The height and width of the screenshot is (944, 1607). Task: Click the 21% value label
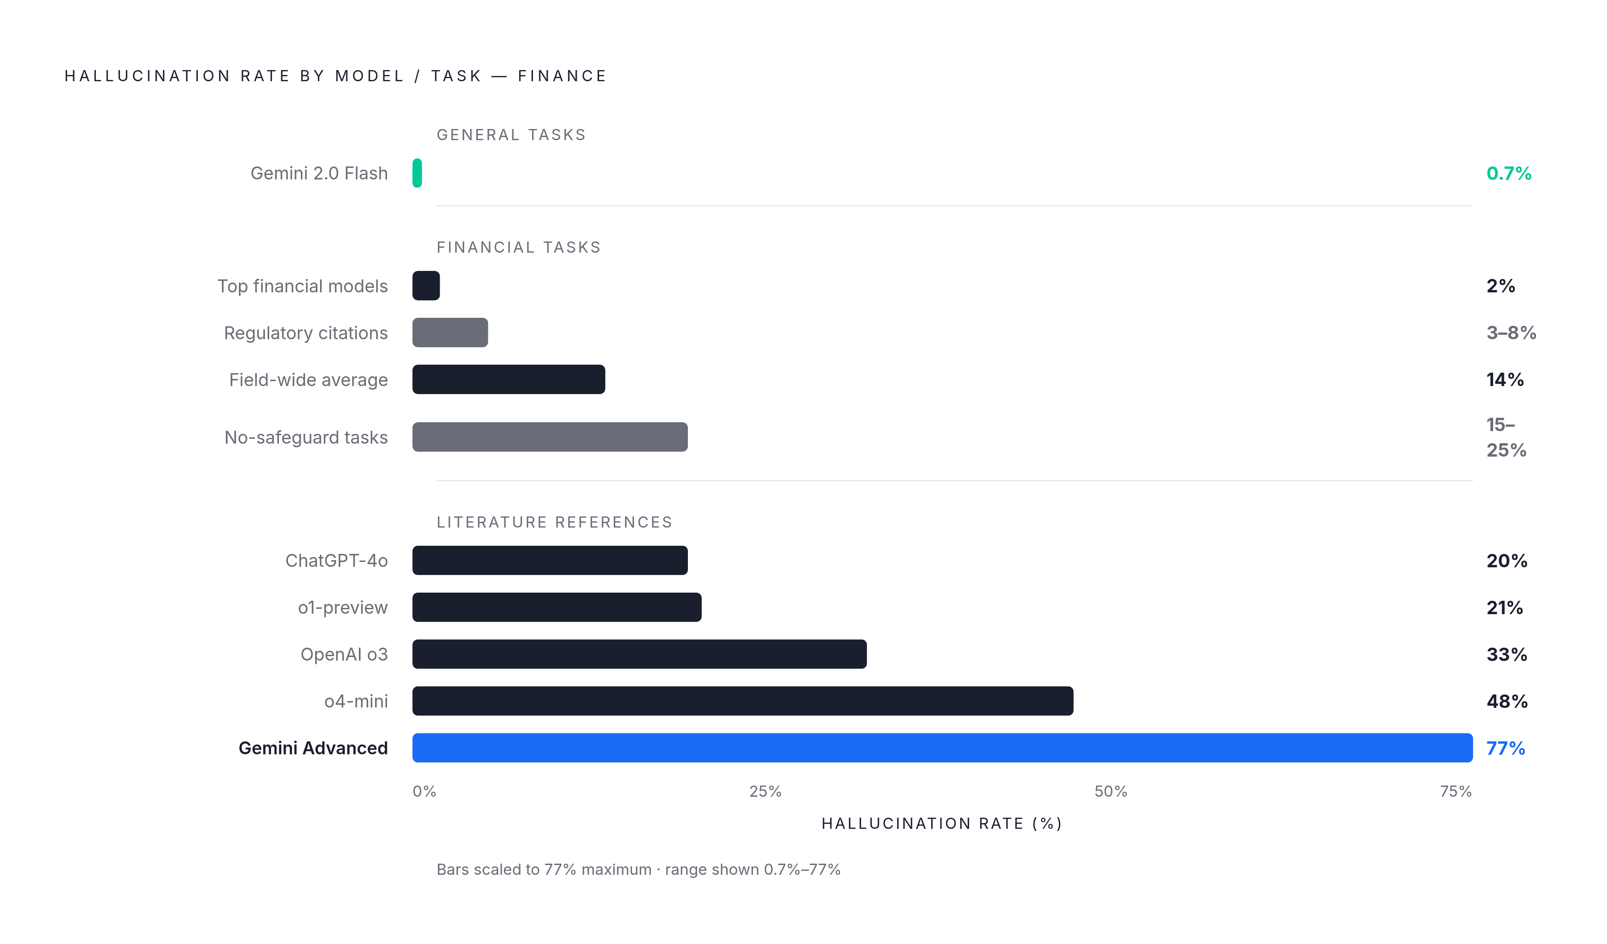pos(1505,608)
